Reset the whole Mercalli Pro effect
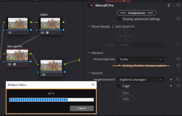This screenshot has height=116, width=182. 178,5
